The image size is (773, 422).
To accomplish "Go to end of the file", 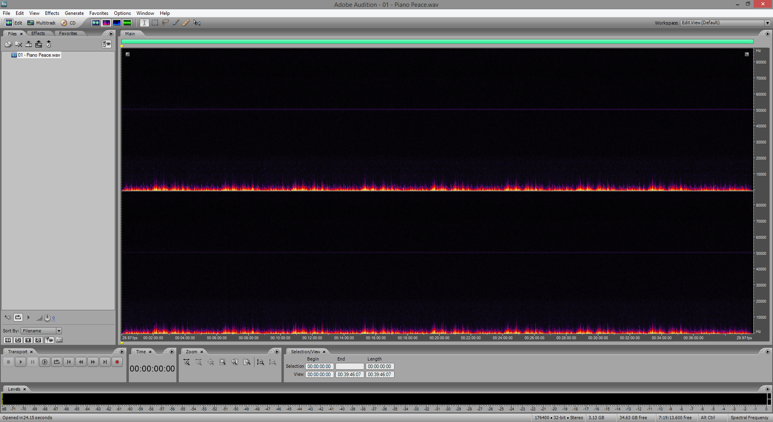I will (x=105, y=362).
